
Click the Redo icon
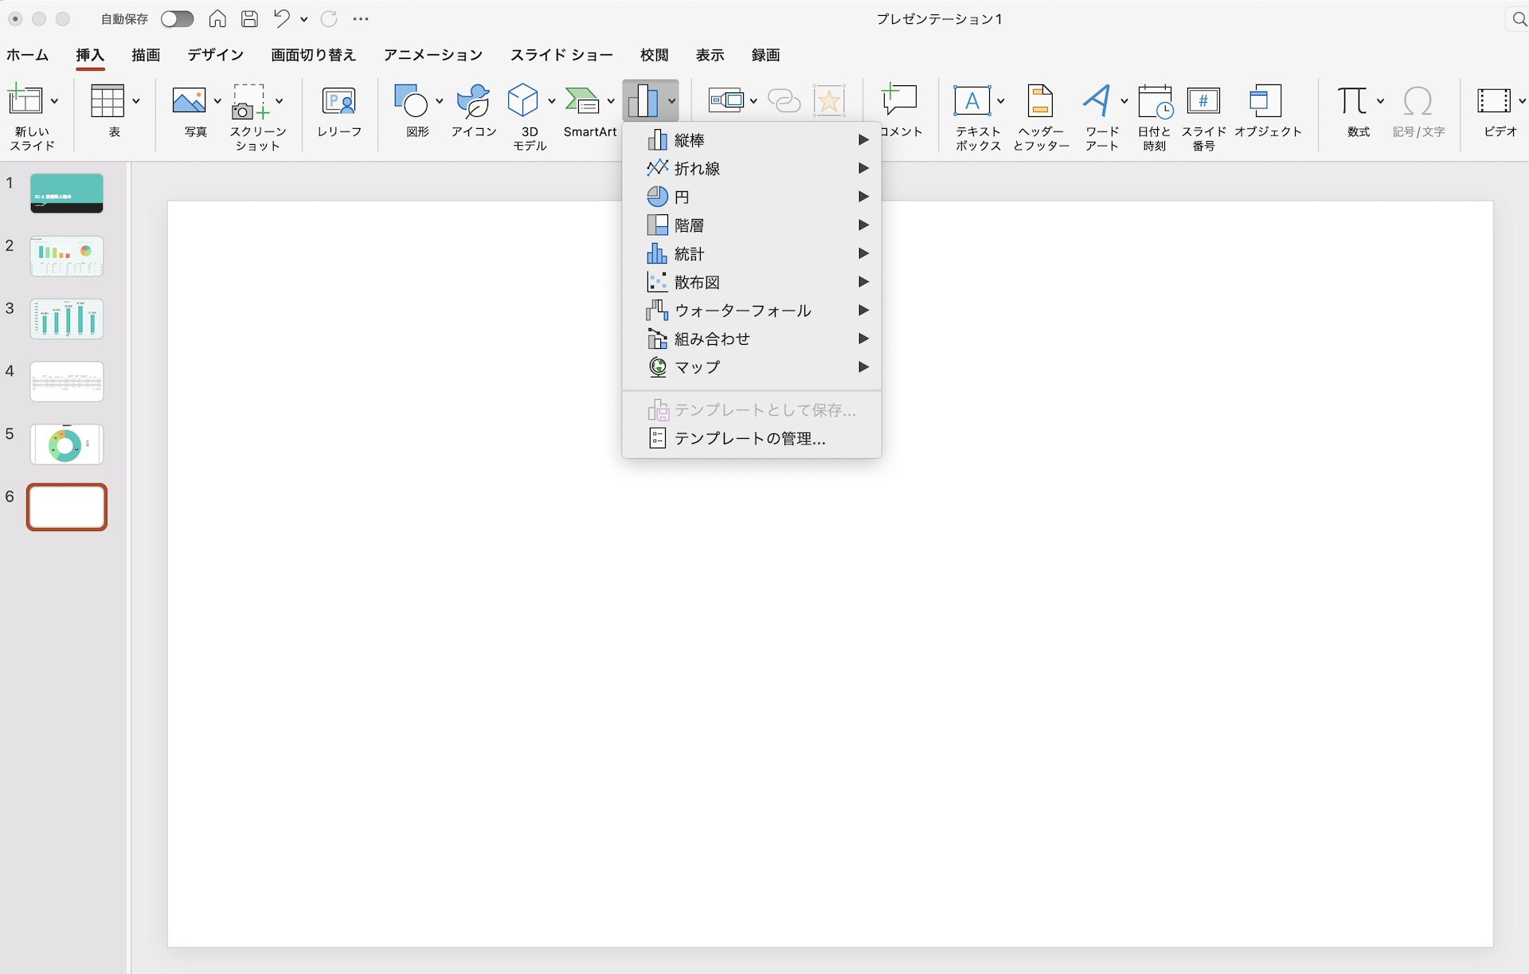coord(329,19)
